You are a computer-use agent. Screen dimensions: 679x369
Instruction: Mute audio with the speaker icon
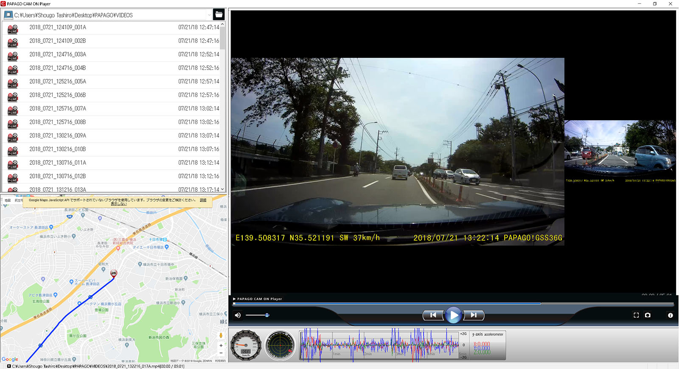238,315
